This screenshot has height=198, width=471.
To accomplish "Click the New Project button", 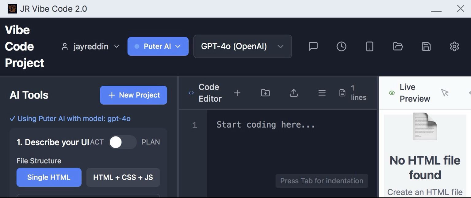I will (x=133, y=95).
